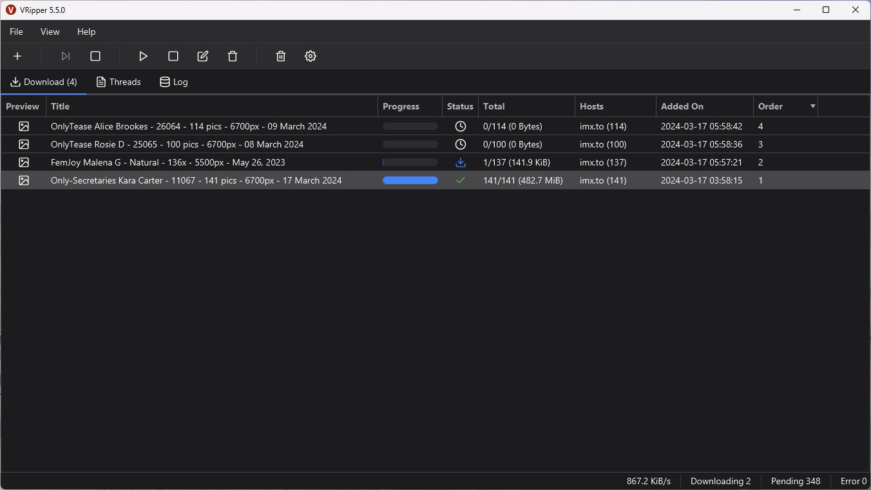871x490 pixels.
Task: Click the Preview column header
Action: pyautogui.click(x=23, y=106)
